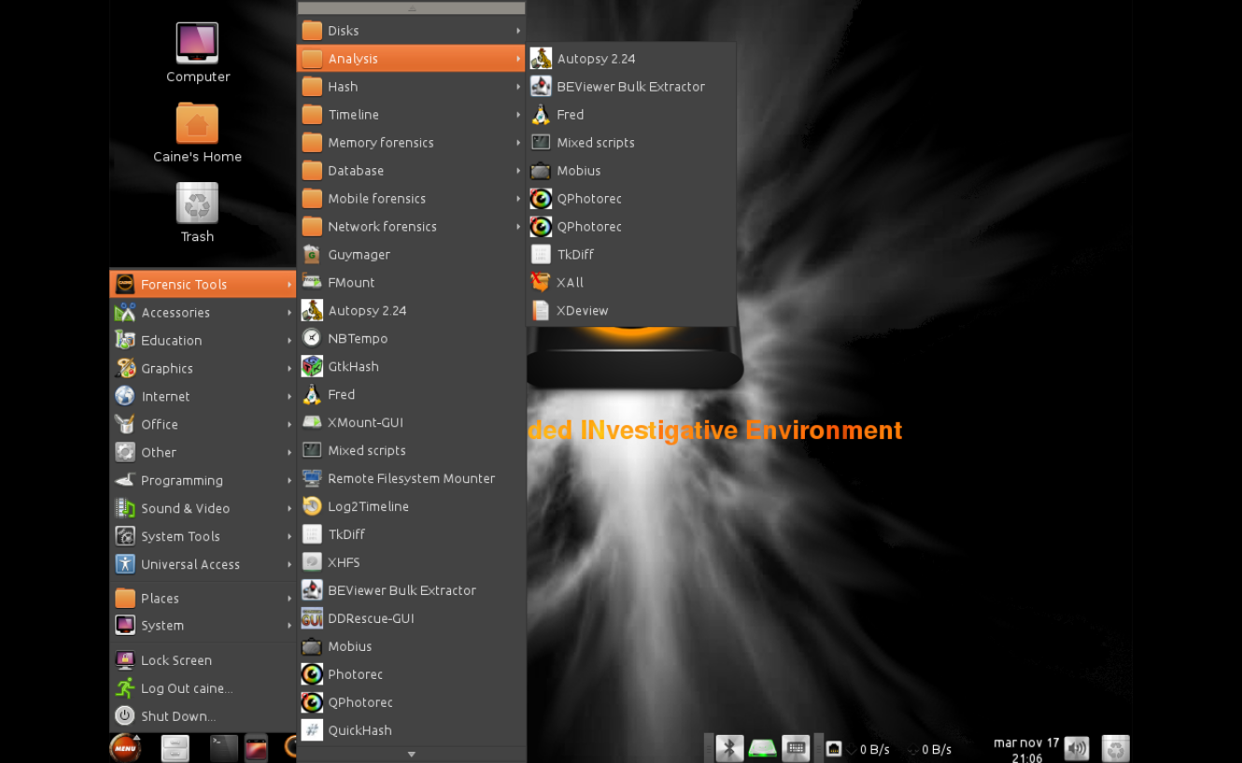This screenshot has height=763, width=1242.
Task: Start NBTempo from the Forensic Tools list
Action: click(x=411, y=338)
